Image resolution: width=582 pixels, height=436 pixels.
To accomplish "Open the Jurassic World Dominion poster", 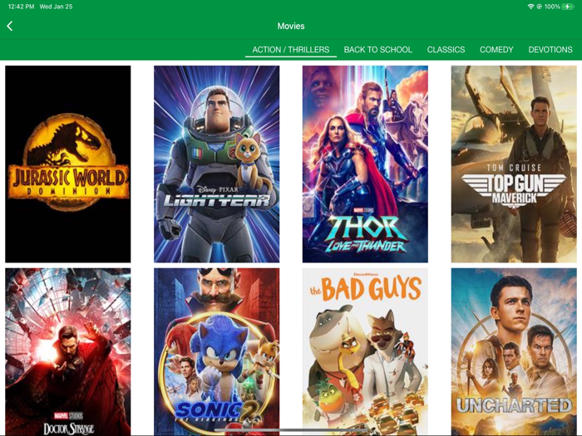I will (68, 164).
